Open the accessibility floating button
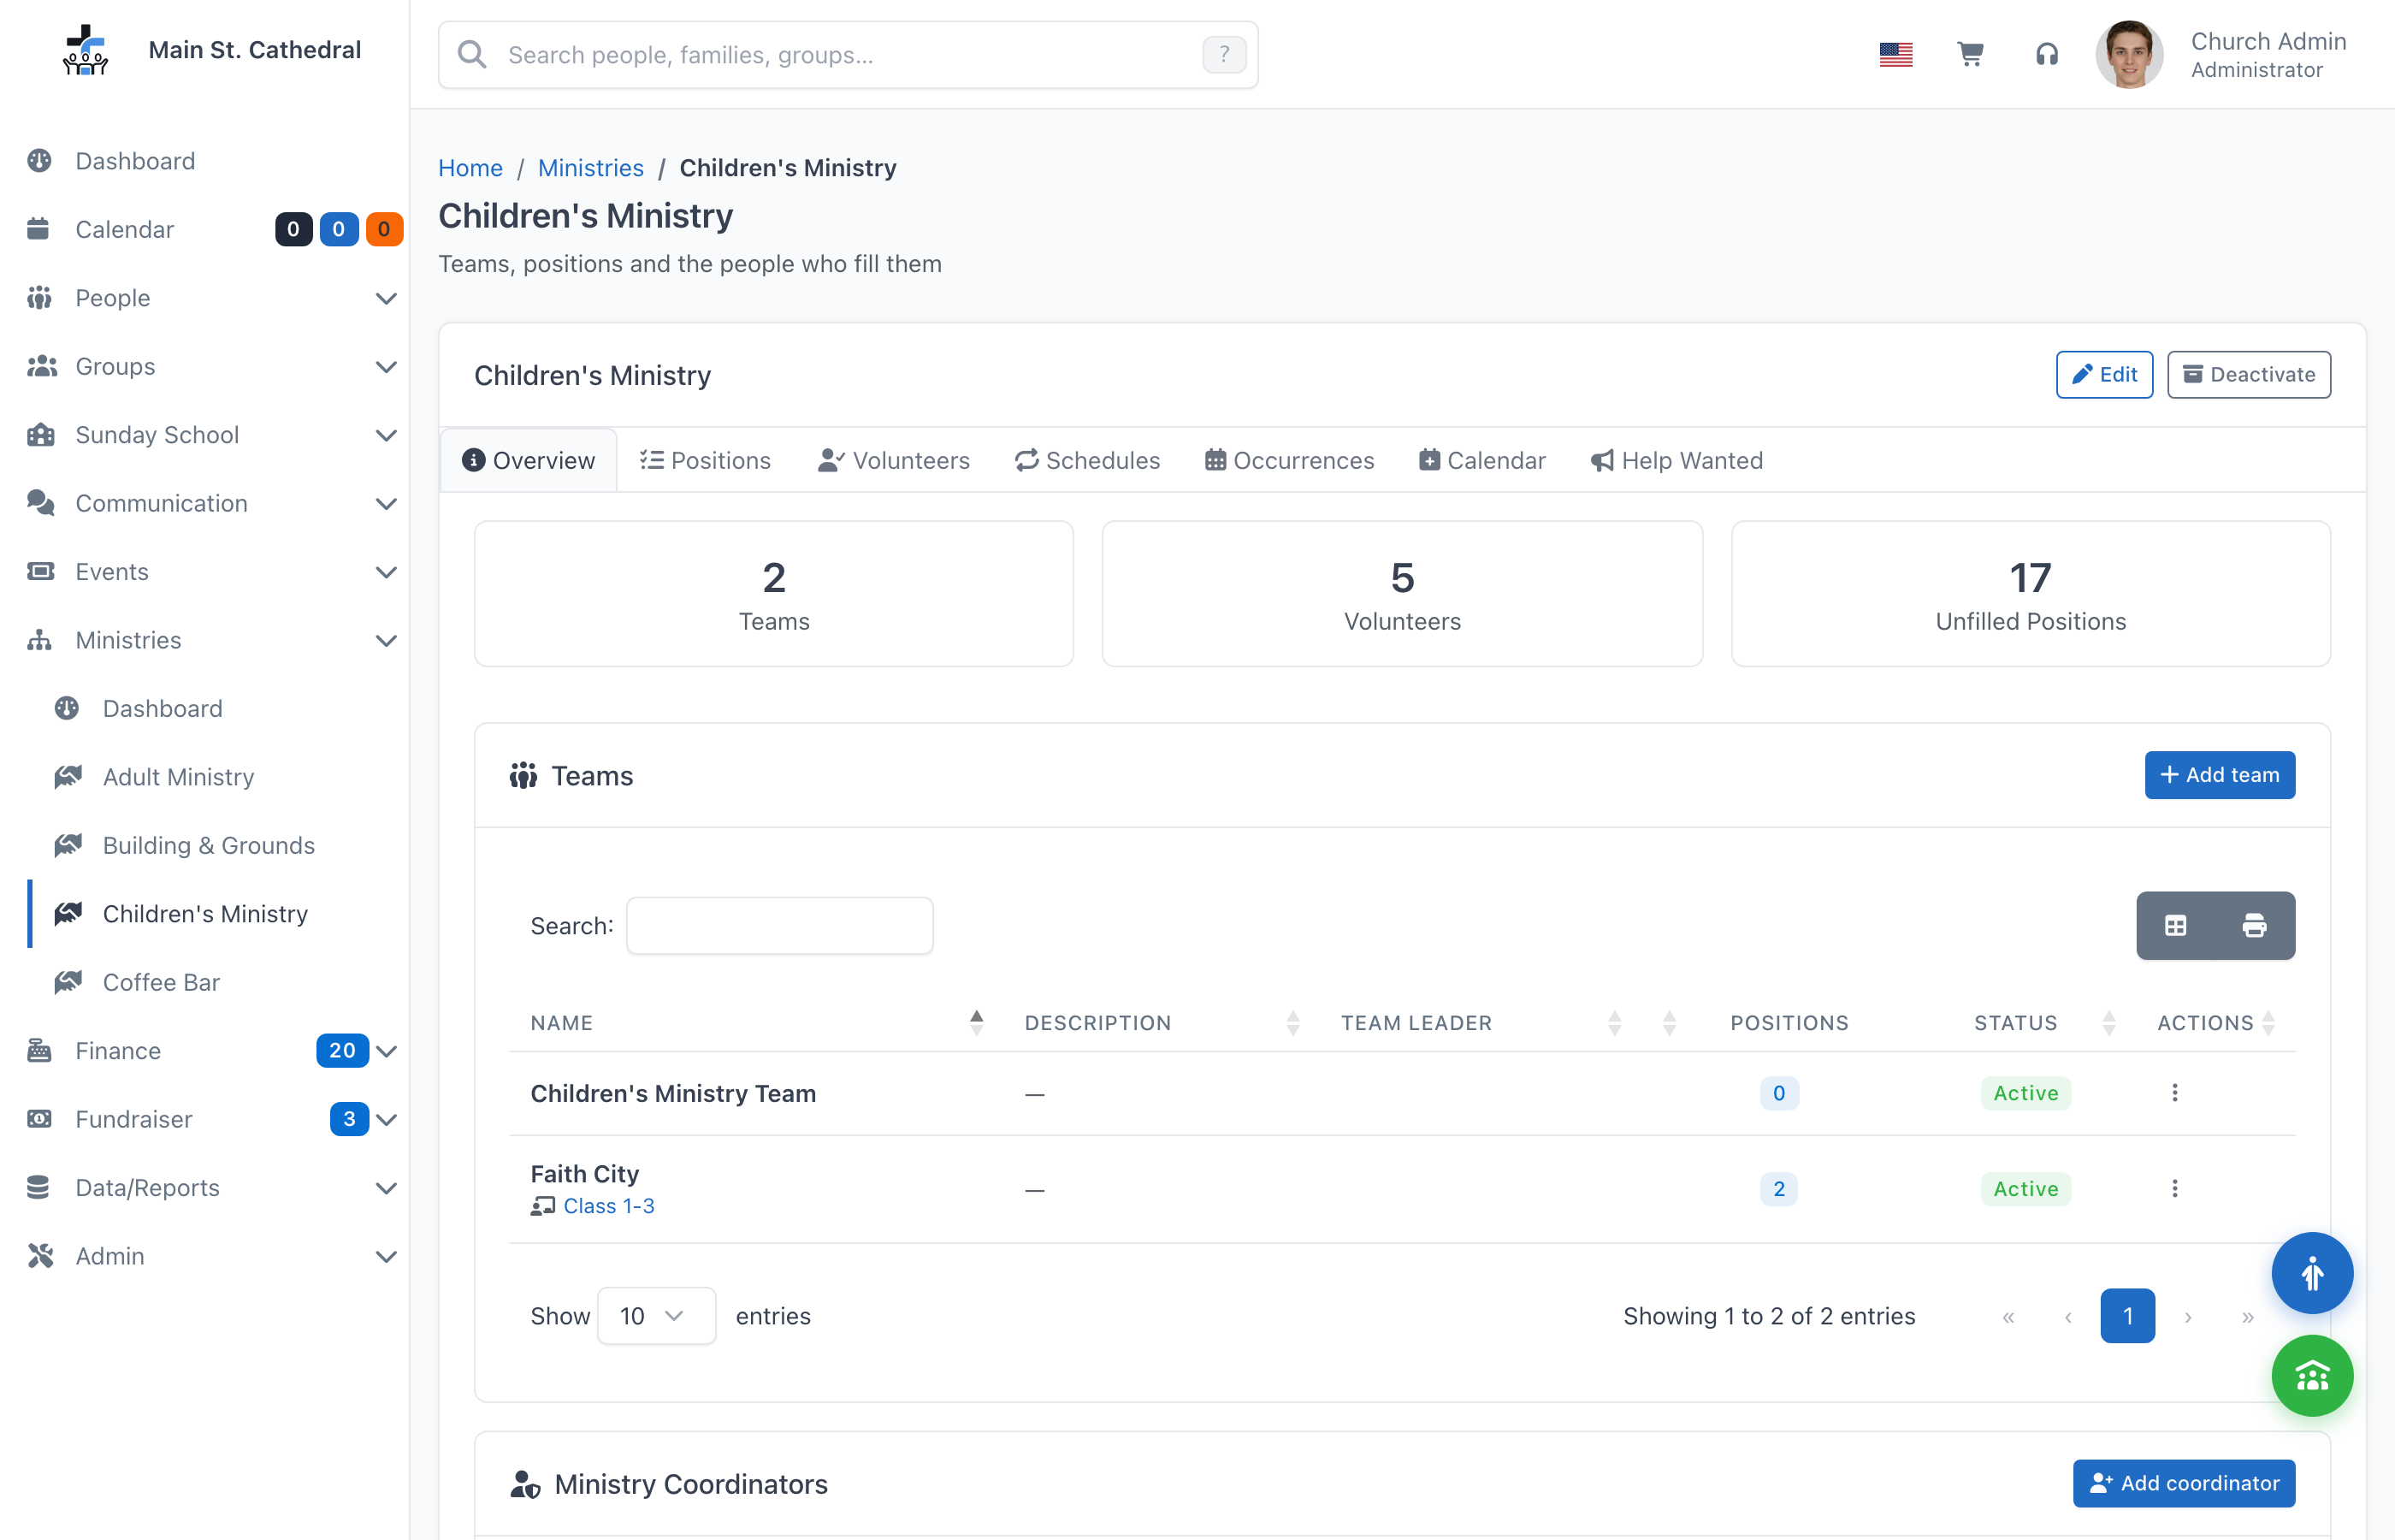 (x=2312, y=1273)
